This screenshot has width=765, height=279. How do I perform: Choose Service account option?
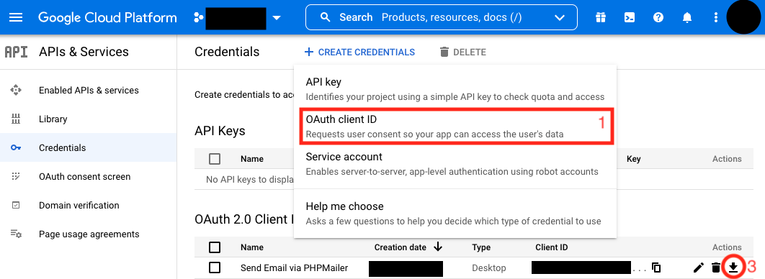pyautogui.click(x=455, y=164)
